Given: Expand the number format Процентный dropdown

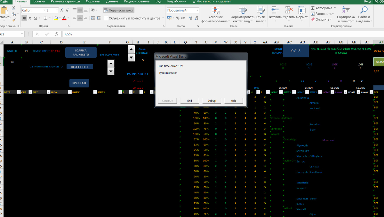Looking at the screenshot, I should (x=197, y=11).
